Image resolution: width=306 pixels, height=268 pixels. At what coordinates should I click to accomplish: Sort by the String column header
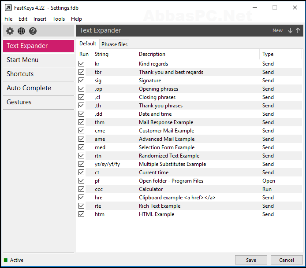point(114,54)
